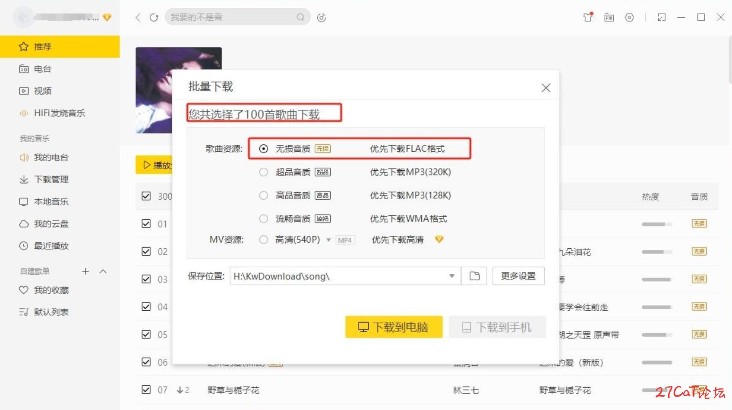Click the 音质 column header

click(699, 197)
